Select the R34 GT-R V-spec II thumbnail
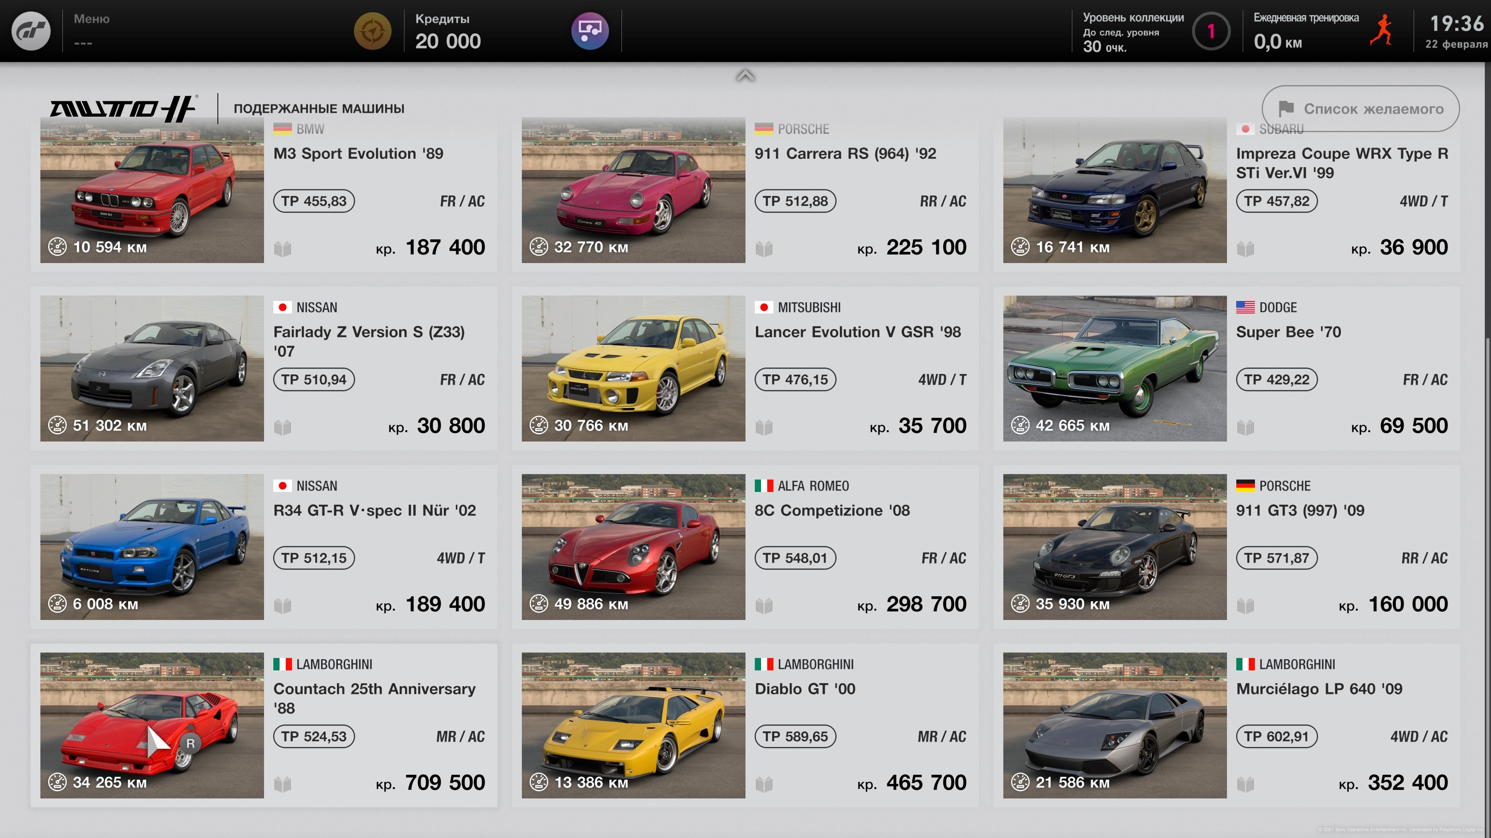1491x838 pixels. coord(152,547)
